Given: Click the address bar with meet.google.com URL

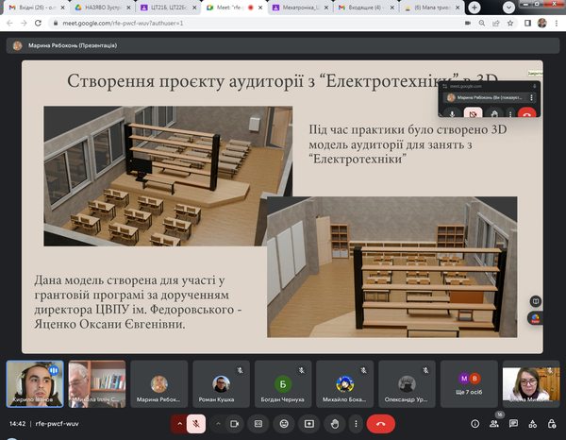Looking at the screenshot, I should (x=236, y=21).
